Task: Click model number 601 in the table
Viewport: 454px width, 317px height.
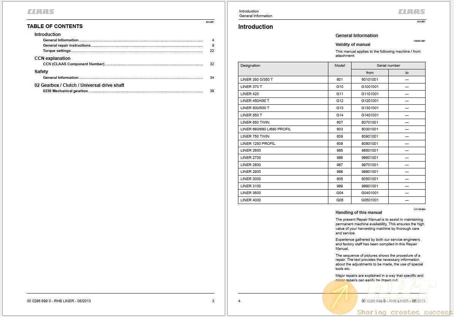Action: (x=340, y=80)
